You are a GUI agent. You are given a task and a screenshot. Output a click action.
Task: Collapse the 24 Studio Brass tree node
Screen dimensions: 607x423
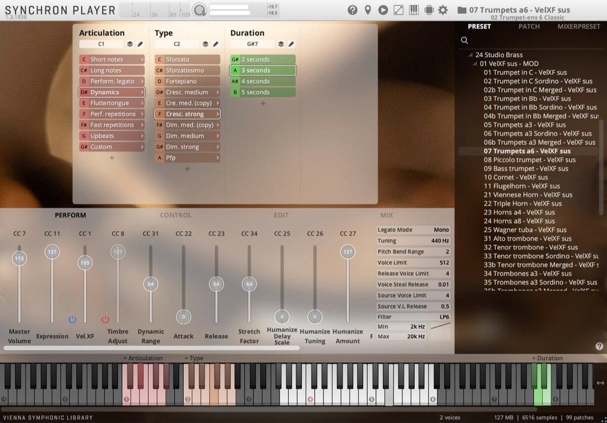point(471,55)
